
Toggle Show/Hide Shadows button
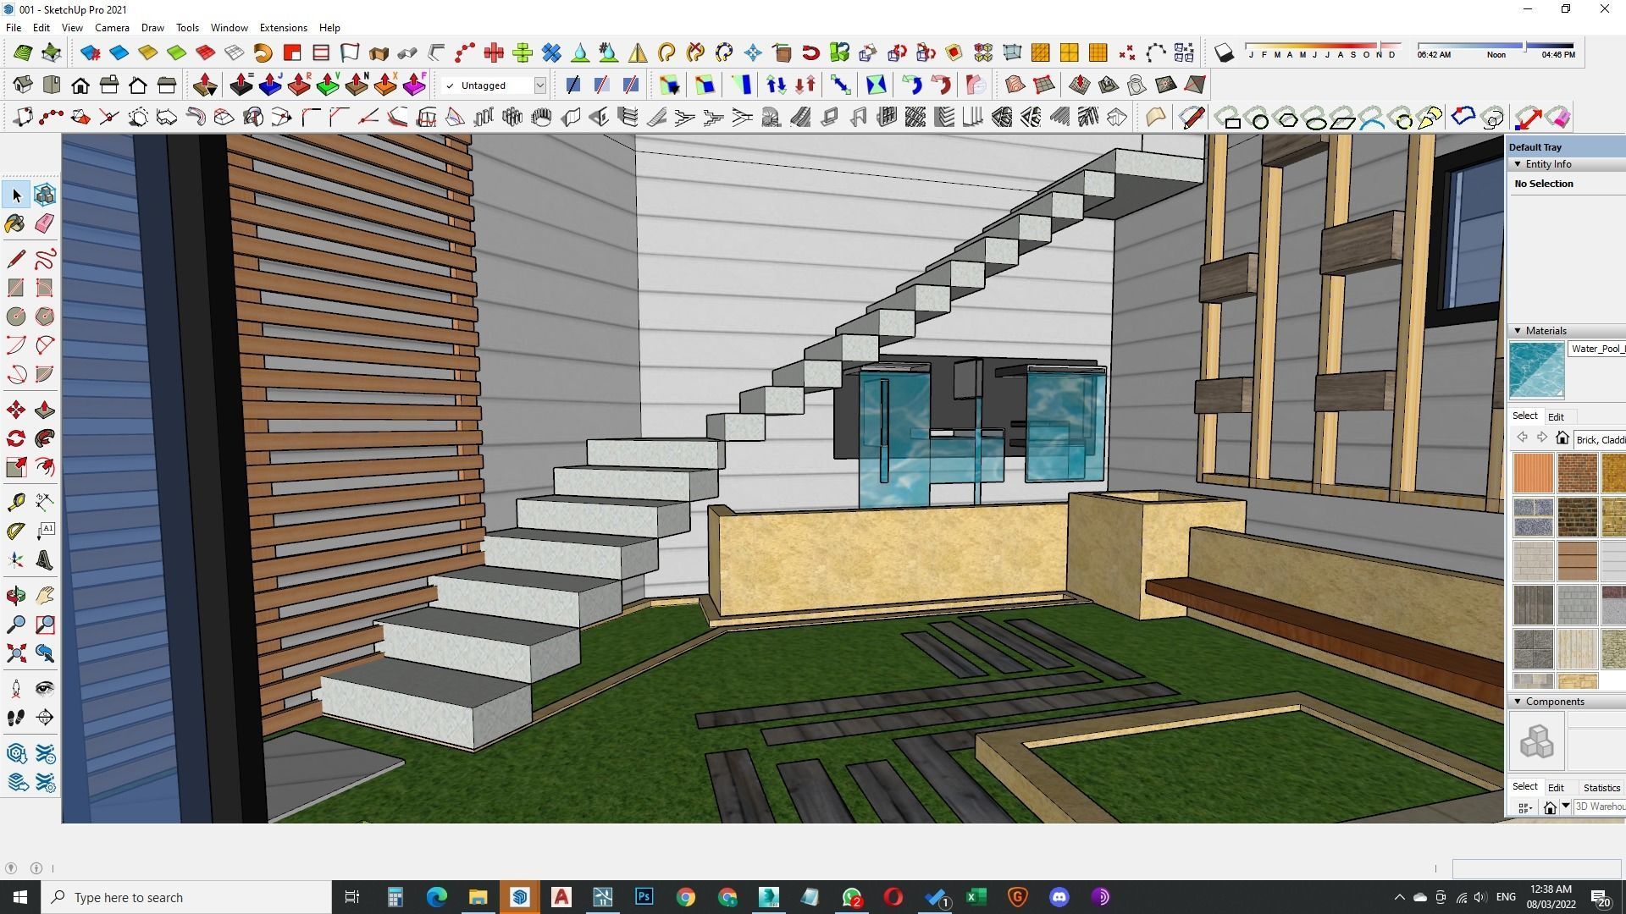click(1223, 53)
